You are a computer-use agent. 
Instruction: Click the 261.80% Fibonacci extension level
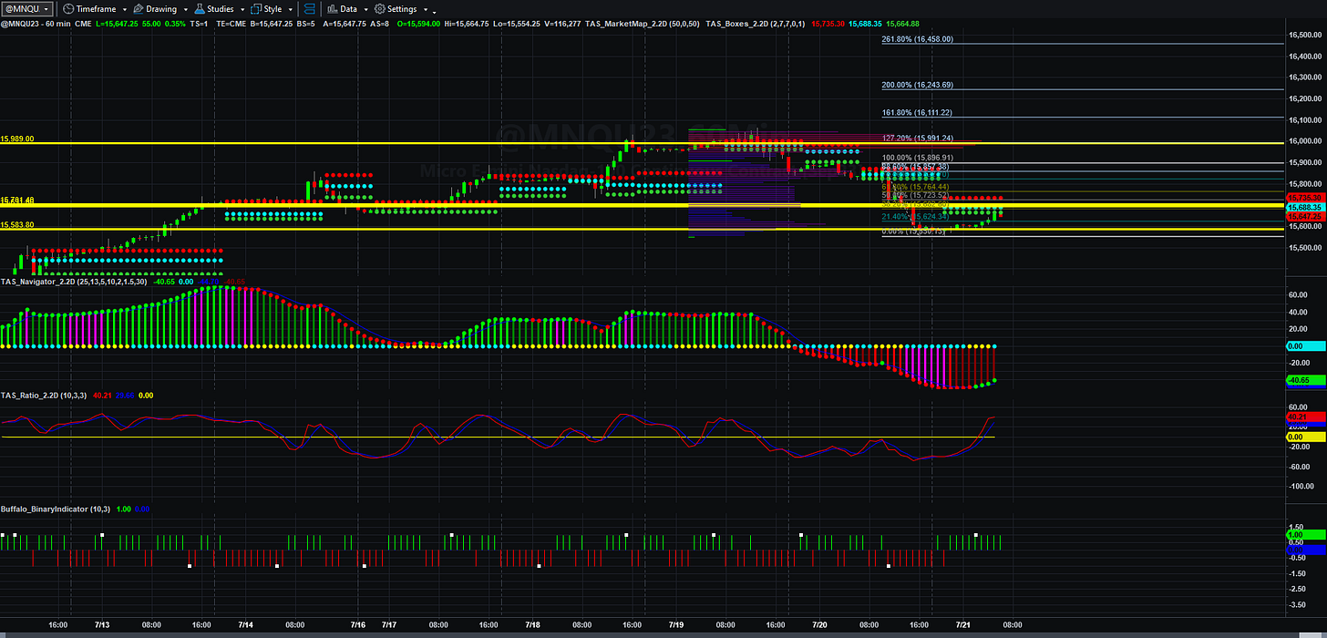point(918,39)
